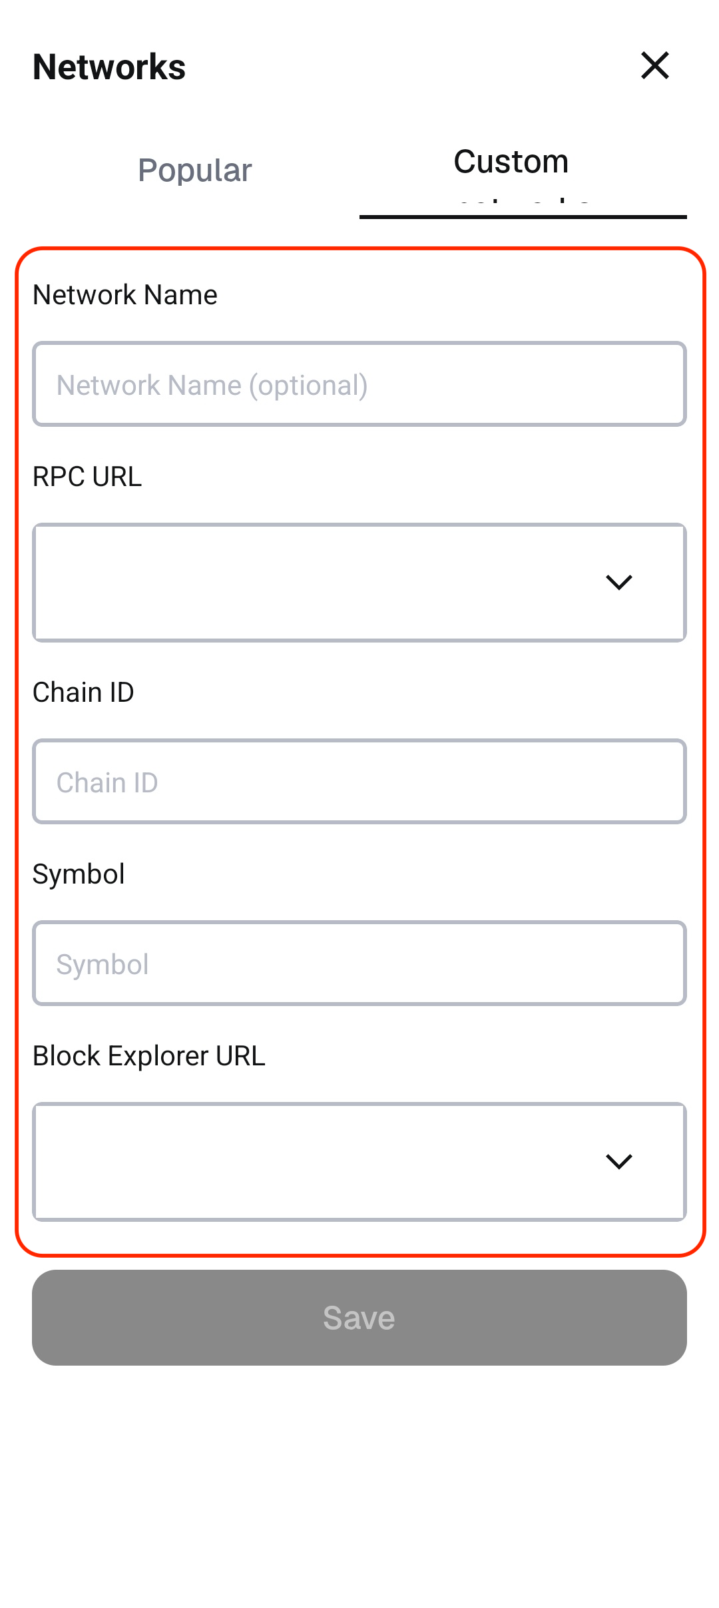Switch to the Popular tab
Image resolution: width=719 pixels, height=1608 pixels.
pyautogui.click(x=194, y=170)
